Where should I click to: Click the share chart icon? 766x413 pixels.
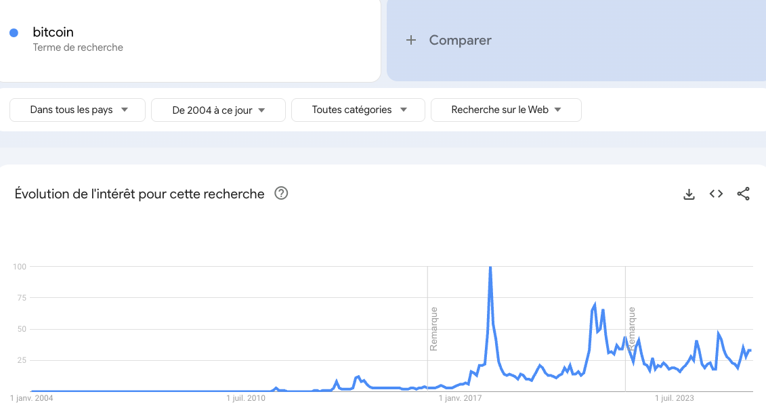[743, 194]
